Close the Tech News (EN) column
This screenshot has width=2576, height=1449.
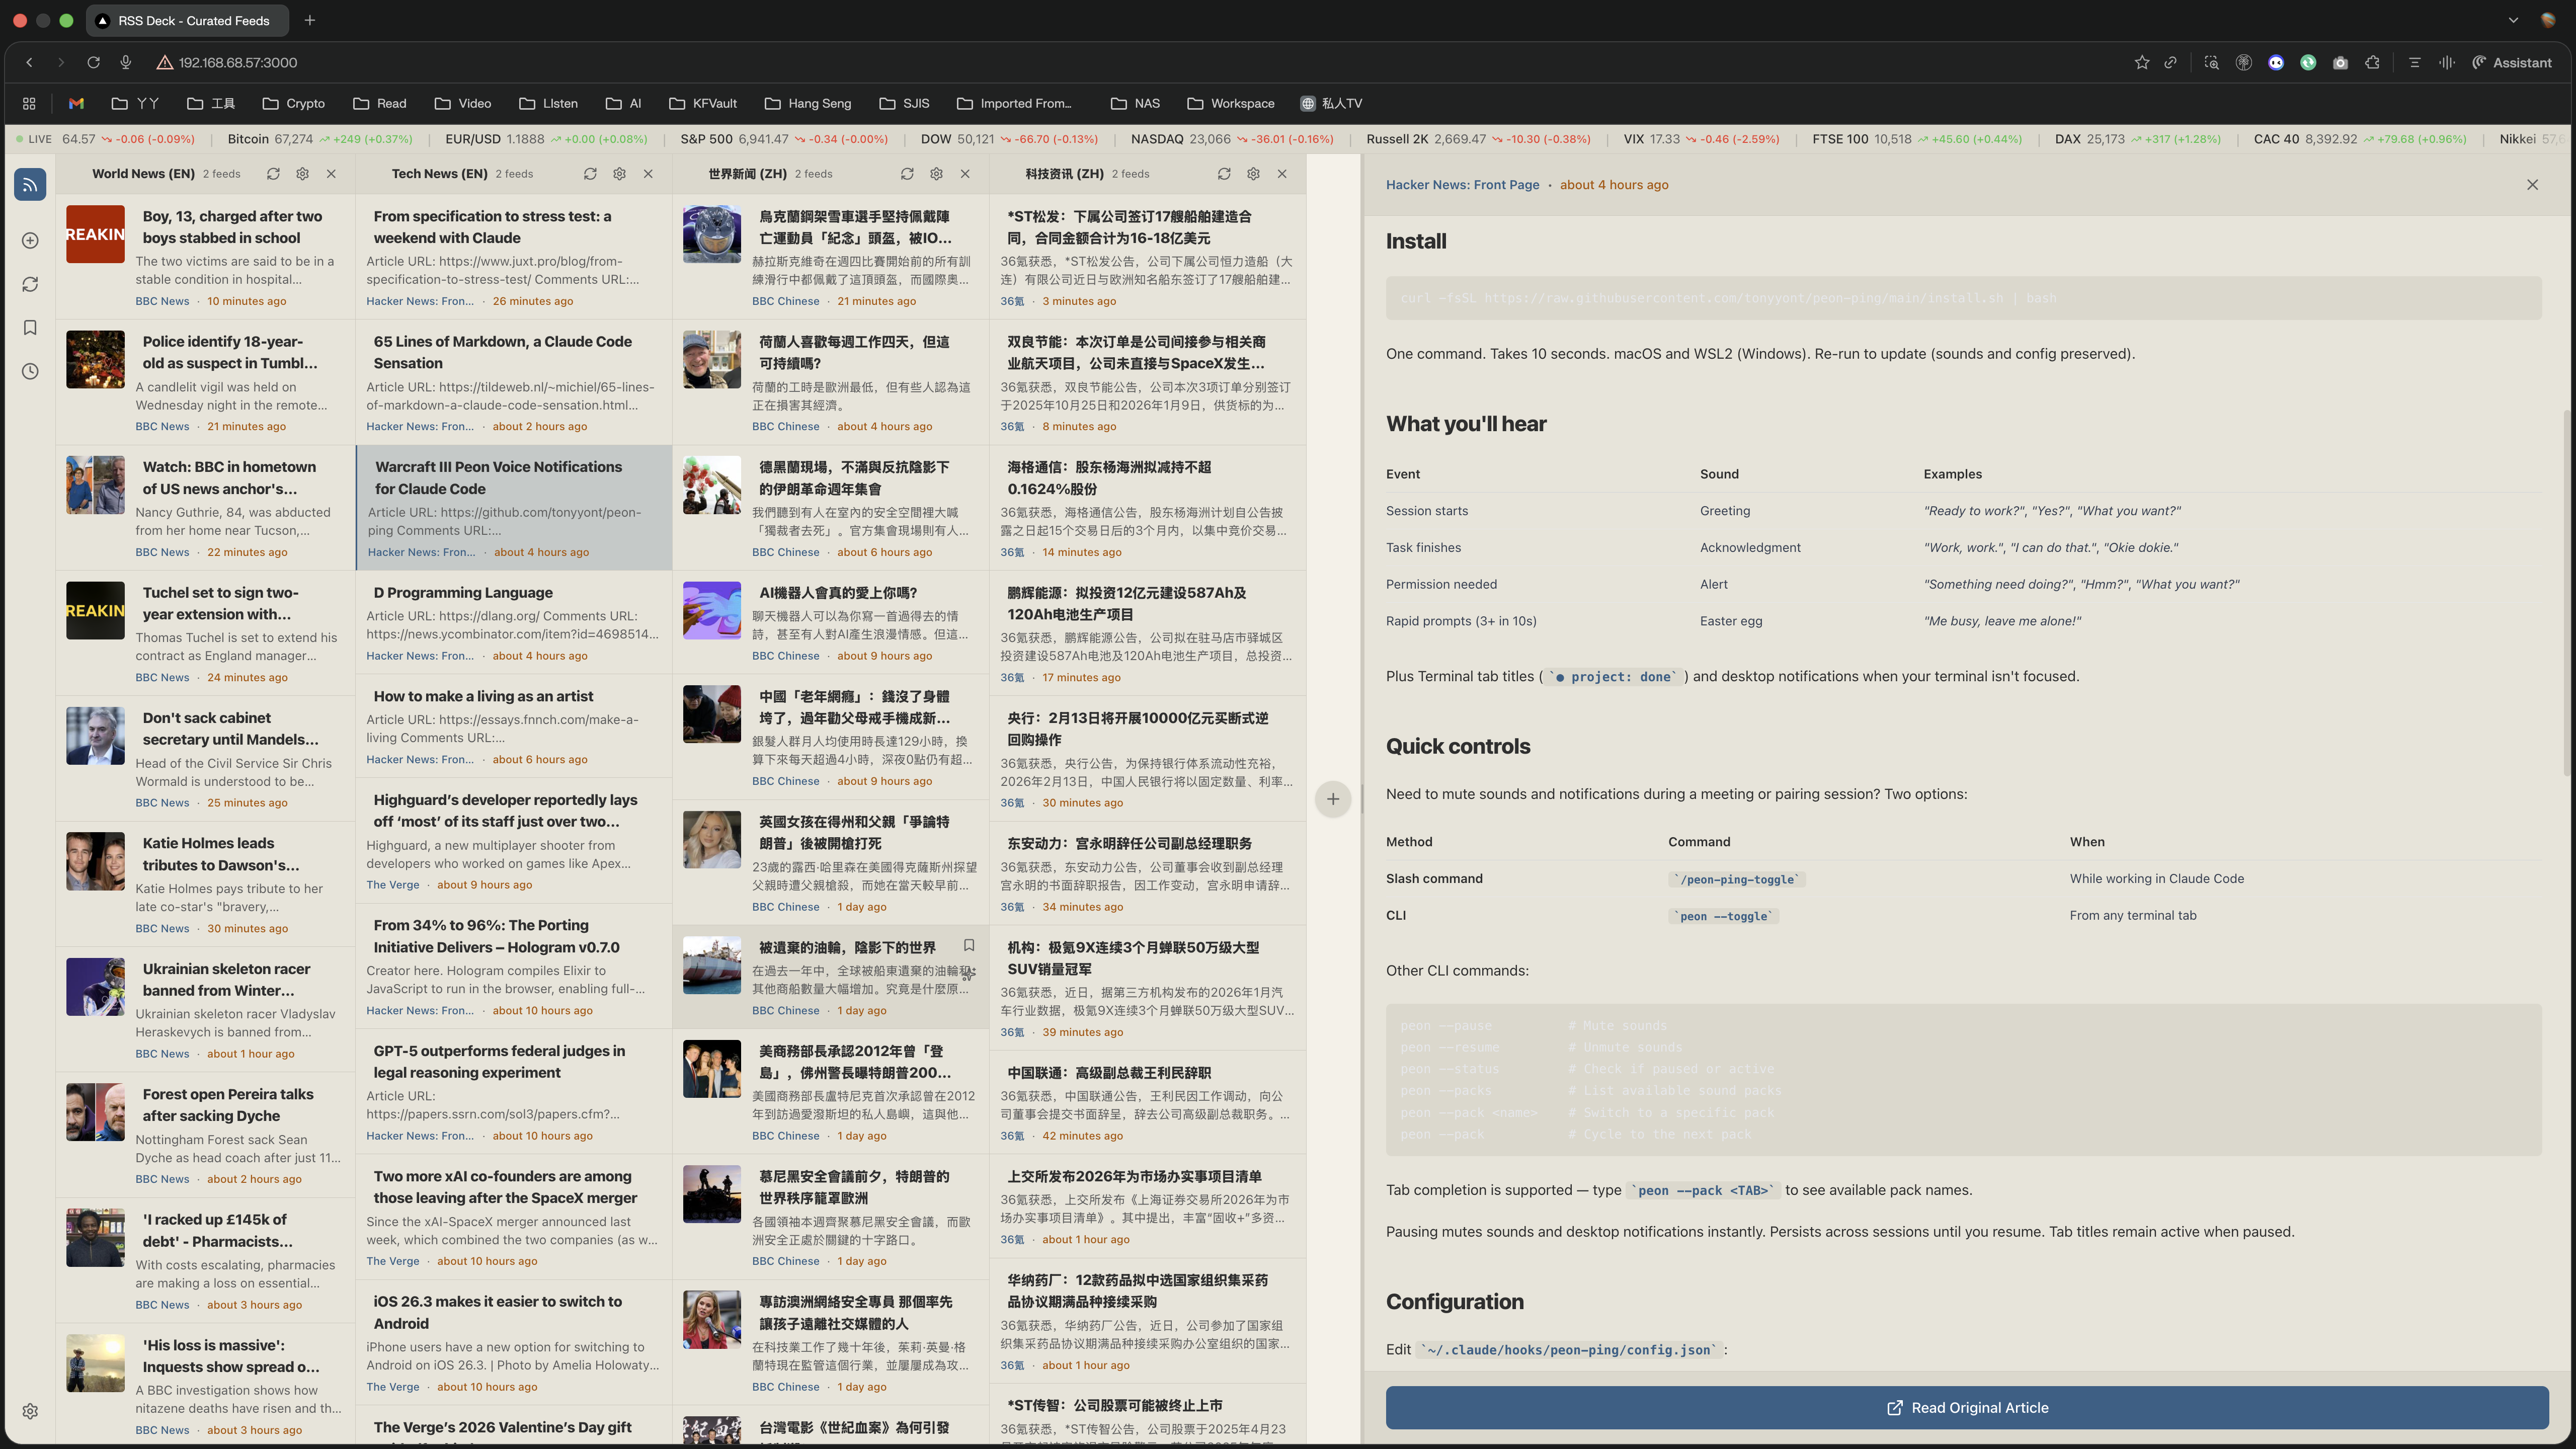(648, 174)
